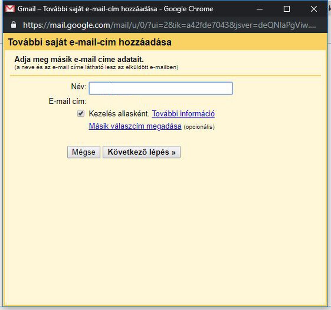Click the Név label
Screen dimensions: 331x310
coord(78,86)
